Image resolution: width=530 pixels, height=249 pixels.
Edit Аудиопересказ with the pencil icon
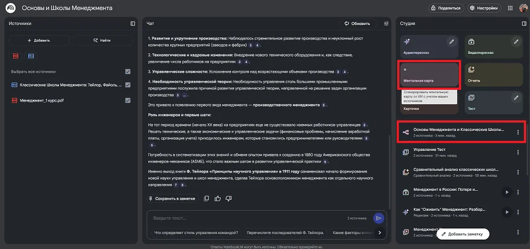click(x=452, y=42)
